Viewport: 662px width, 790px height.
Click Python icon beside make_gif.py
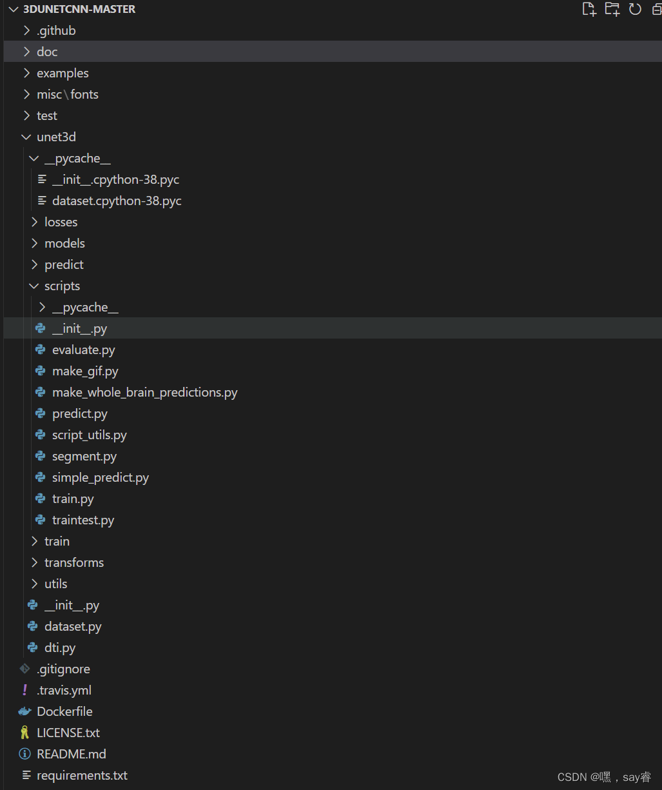tap(41, 371)
